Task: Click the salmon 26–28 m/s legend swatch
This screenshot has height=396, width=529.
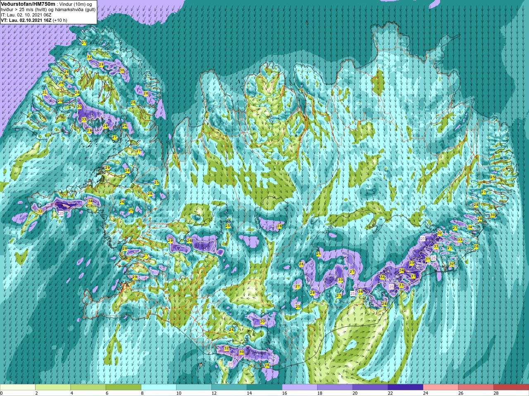Action: (x=476, y=387)
